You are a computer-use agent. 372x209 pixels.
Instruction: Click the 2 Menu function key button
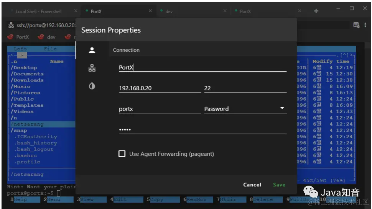[58, 199]
